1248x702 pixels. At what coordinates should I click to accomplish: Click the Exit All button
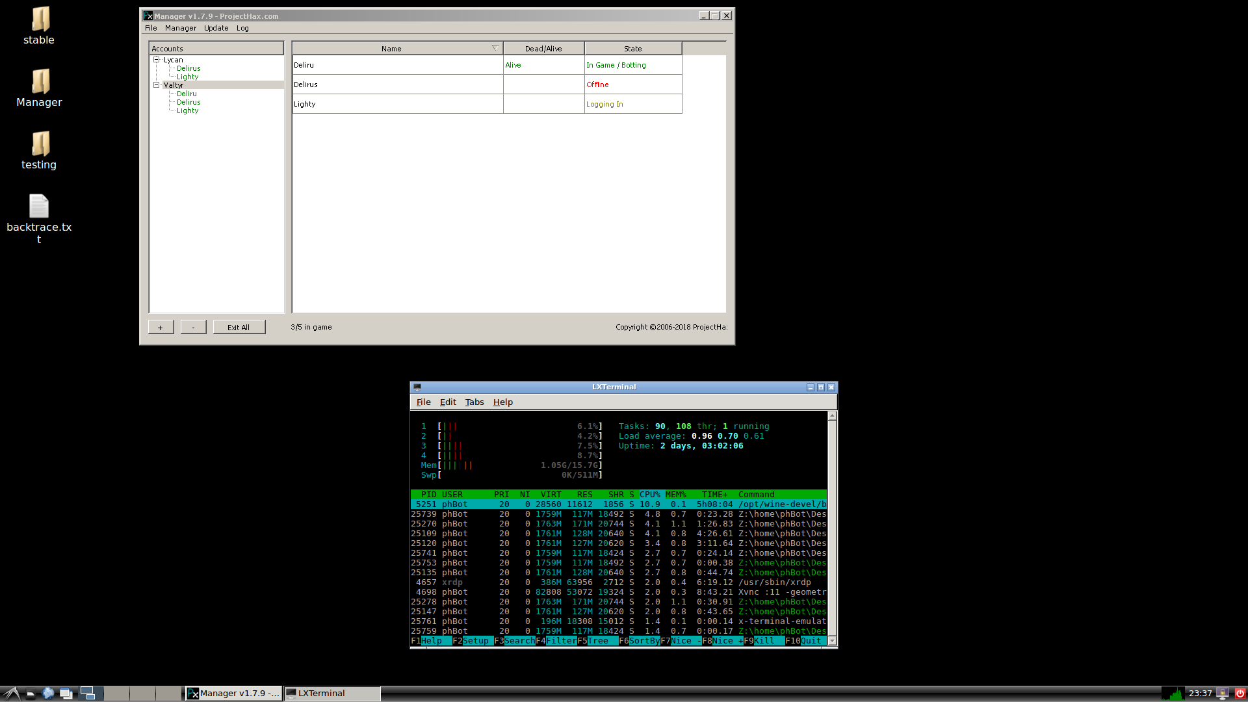(239, 328)
